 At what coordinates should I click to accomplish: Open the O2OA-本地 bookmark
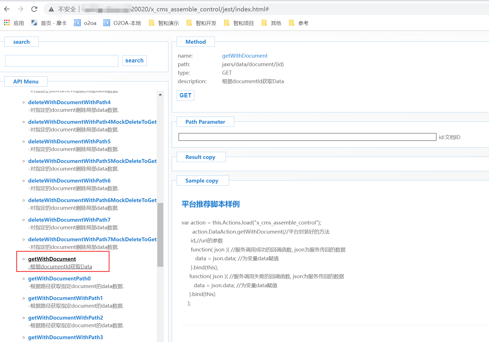coord(122,23)
